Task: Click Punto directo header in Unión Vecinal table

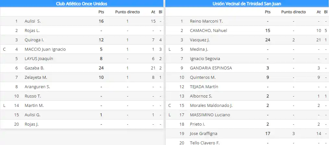Action: pyautogui.click(x=293, y=12)
